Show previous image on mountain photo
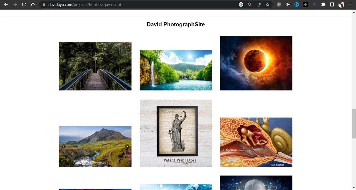The image size is (356, 190). coord(64,146)
